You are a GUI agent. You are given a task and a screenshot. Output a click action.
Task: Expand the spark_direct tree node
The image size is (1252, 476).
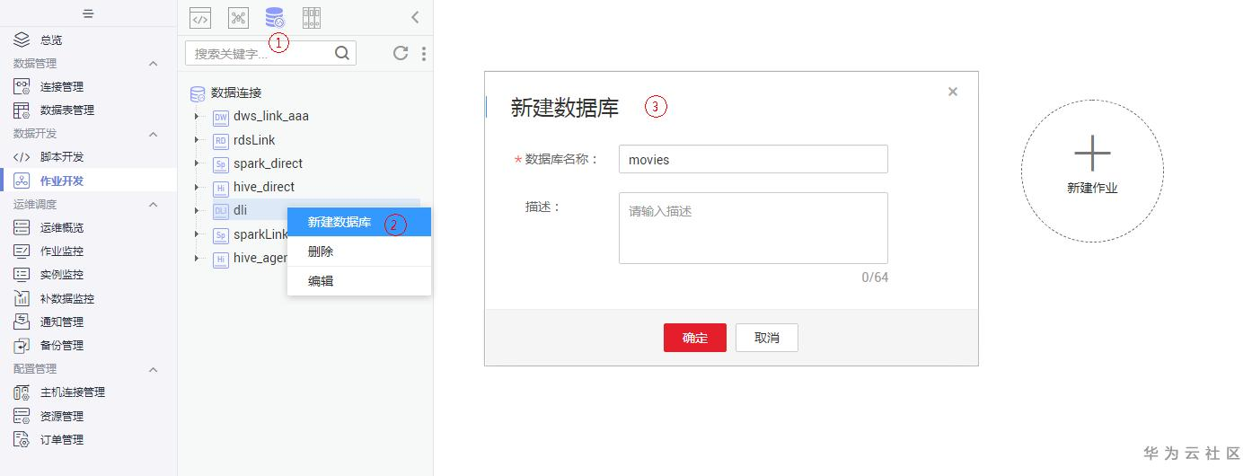(196, 163)
